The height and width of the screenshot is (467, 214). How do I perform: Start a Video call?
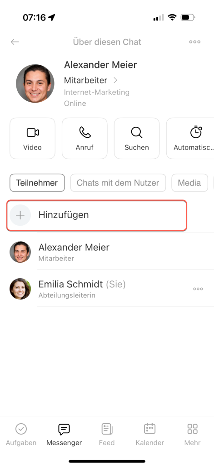pyautogui.click(x=32, y=138)
